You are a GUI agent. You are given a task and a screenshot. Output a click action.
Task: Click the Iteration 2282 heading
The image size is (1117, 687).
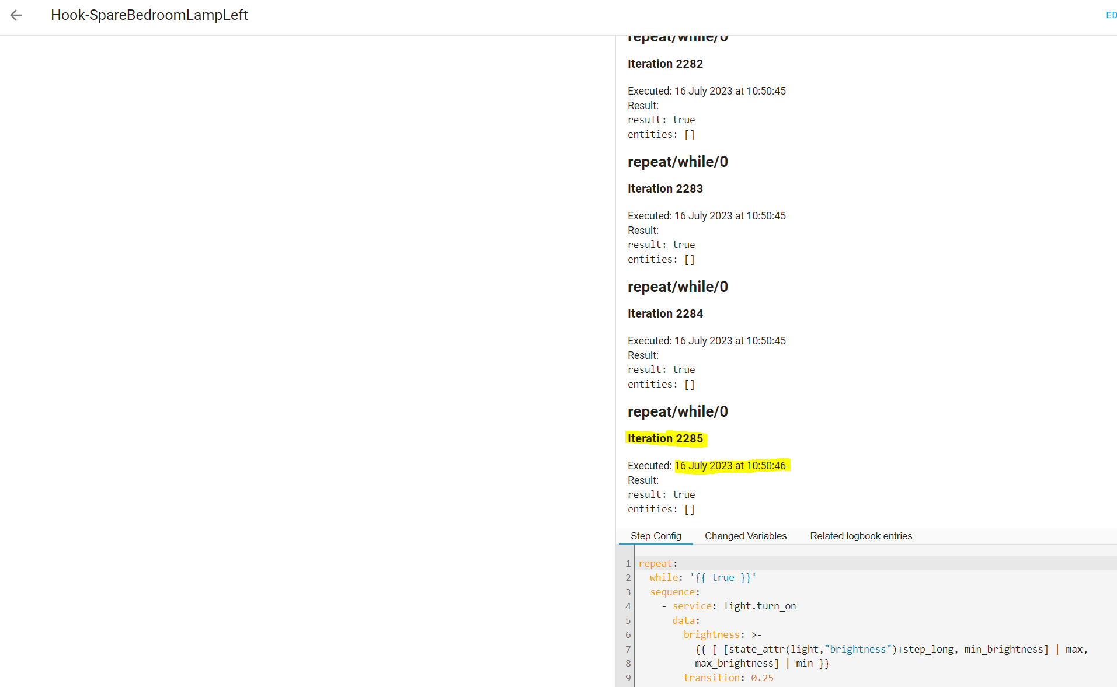pyautogui.click(x=665, y=64)
